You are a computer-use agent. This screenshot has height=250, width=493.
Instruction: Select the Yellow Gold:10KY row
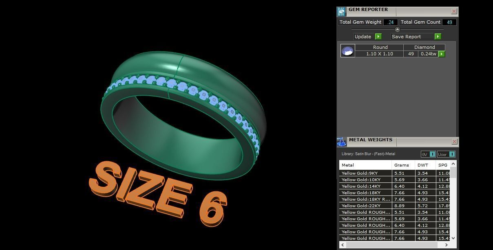395,180
